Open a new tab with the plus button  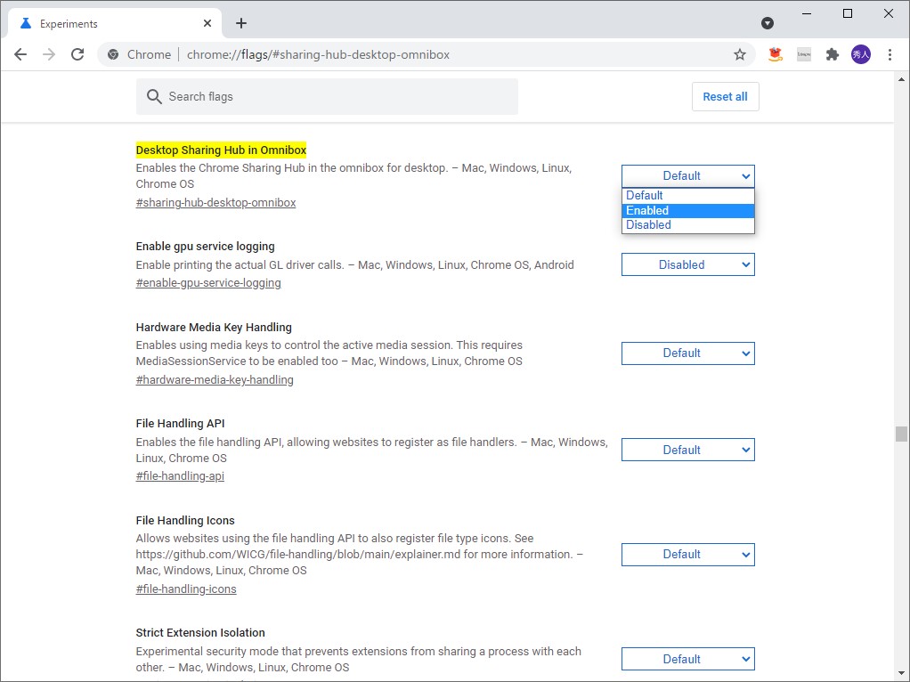[240, 23]
